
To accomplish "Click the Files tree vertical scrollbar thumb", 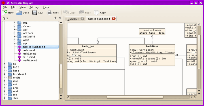I will point(61,76).
